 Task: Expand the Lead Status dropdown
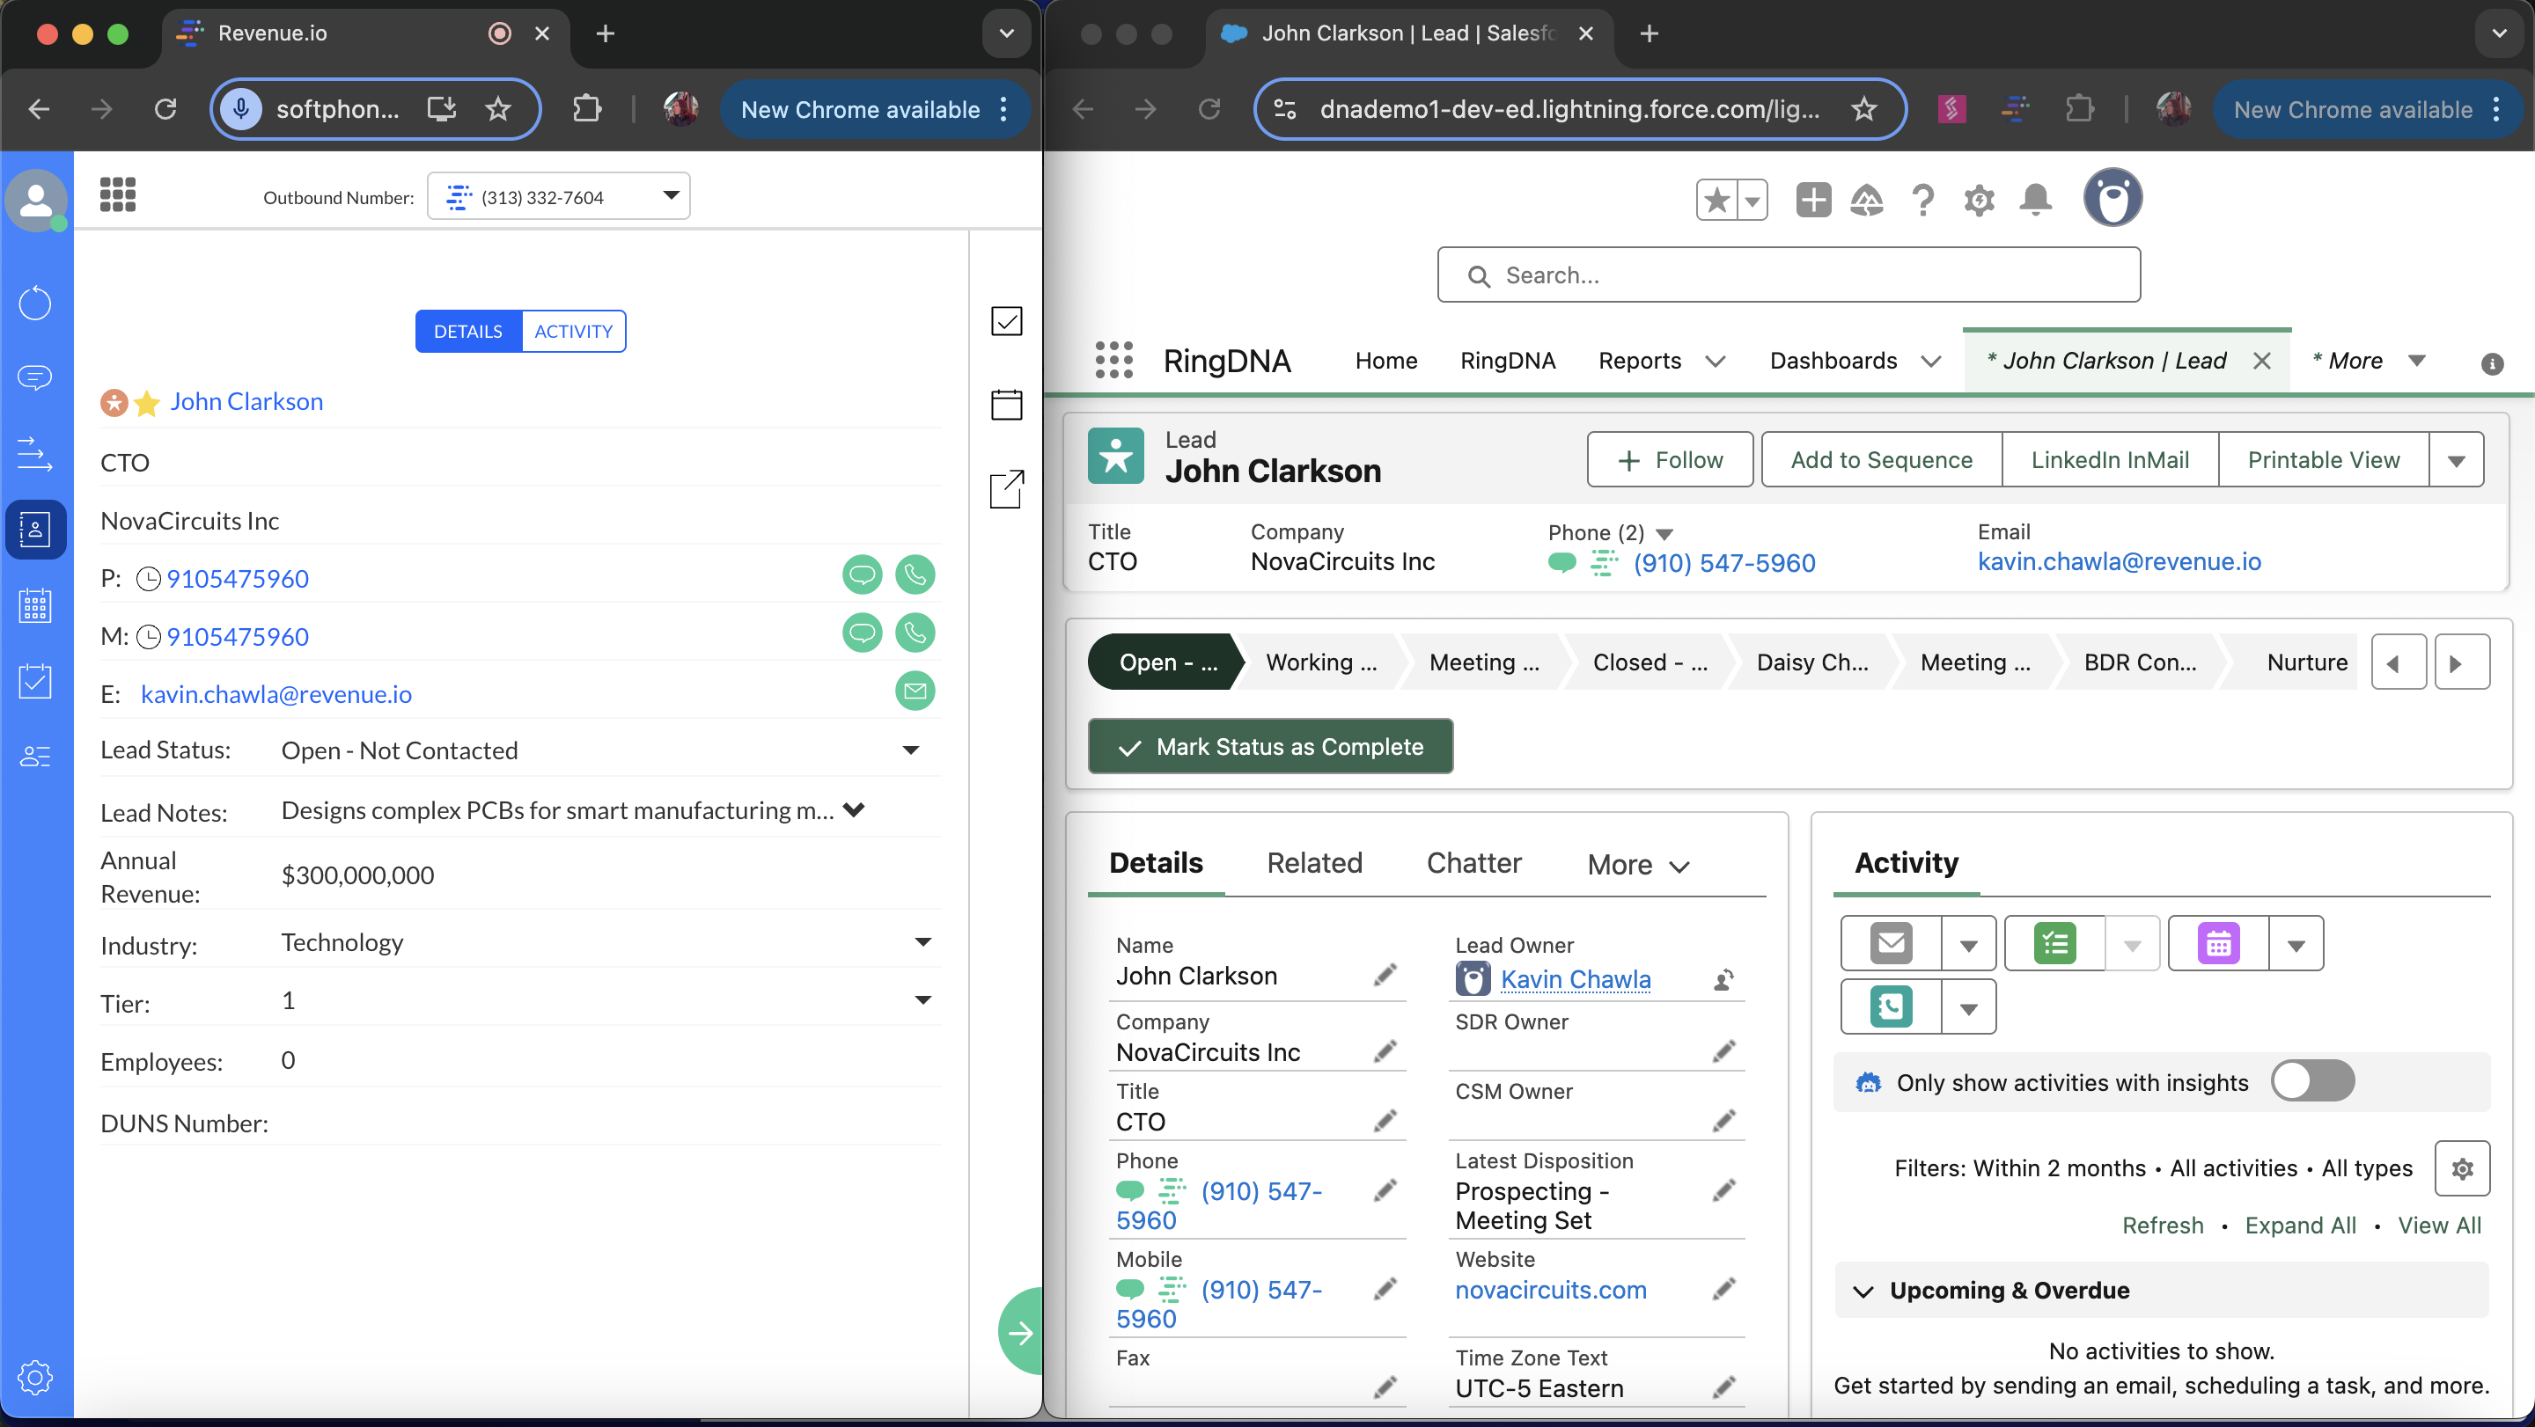pos(910,750)
